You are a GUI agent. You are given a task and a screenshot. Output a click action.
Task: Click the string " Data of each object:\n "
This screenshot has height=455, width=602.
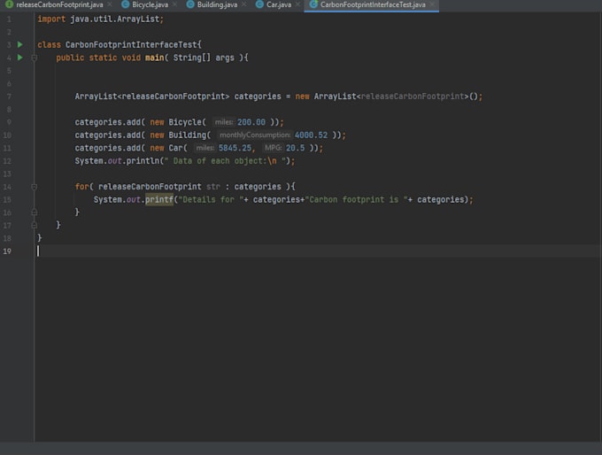tap(227, 161)
